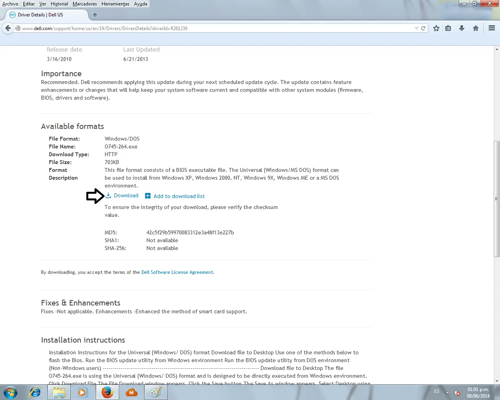Open the Marcadores menu
The image size is (500, 400).
[85, 4]
